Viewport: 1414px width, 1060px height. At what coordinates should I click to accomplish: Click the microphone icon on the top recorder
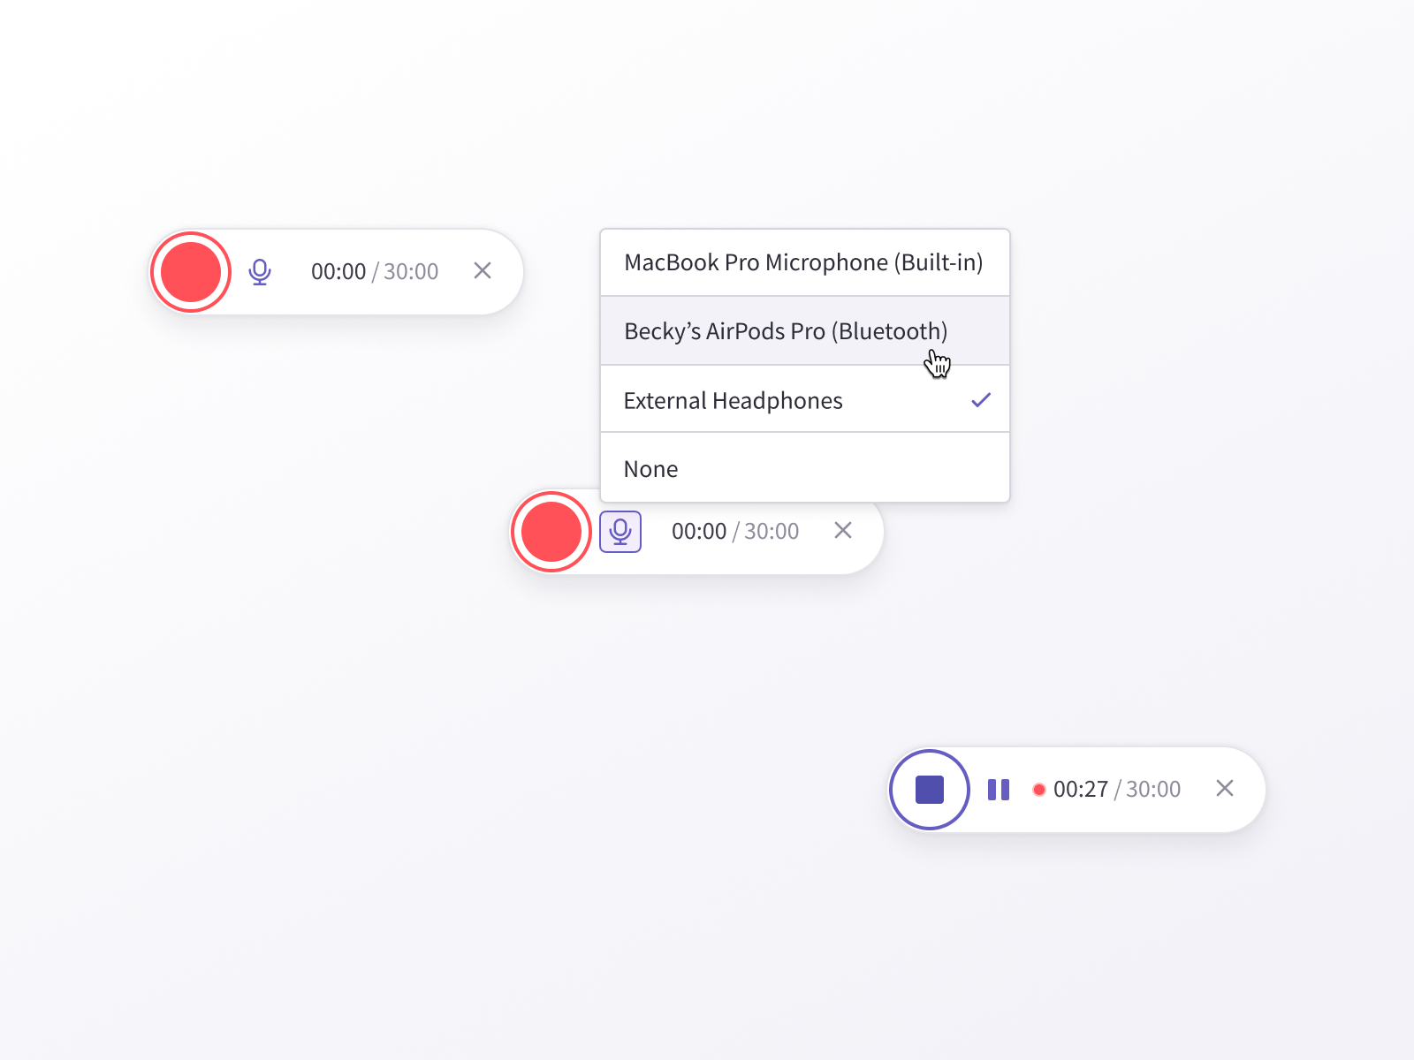tap(261, 272)
